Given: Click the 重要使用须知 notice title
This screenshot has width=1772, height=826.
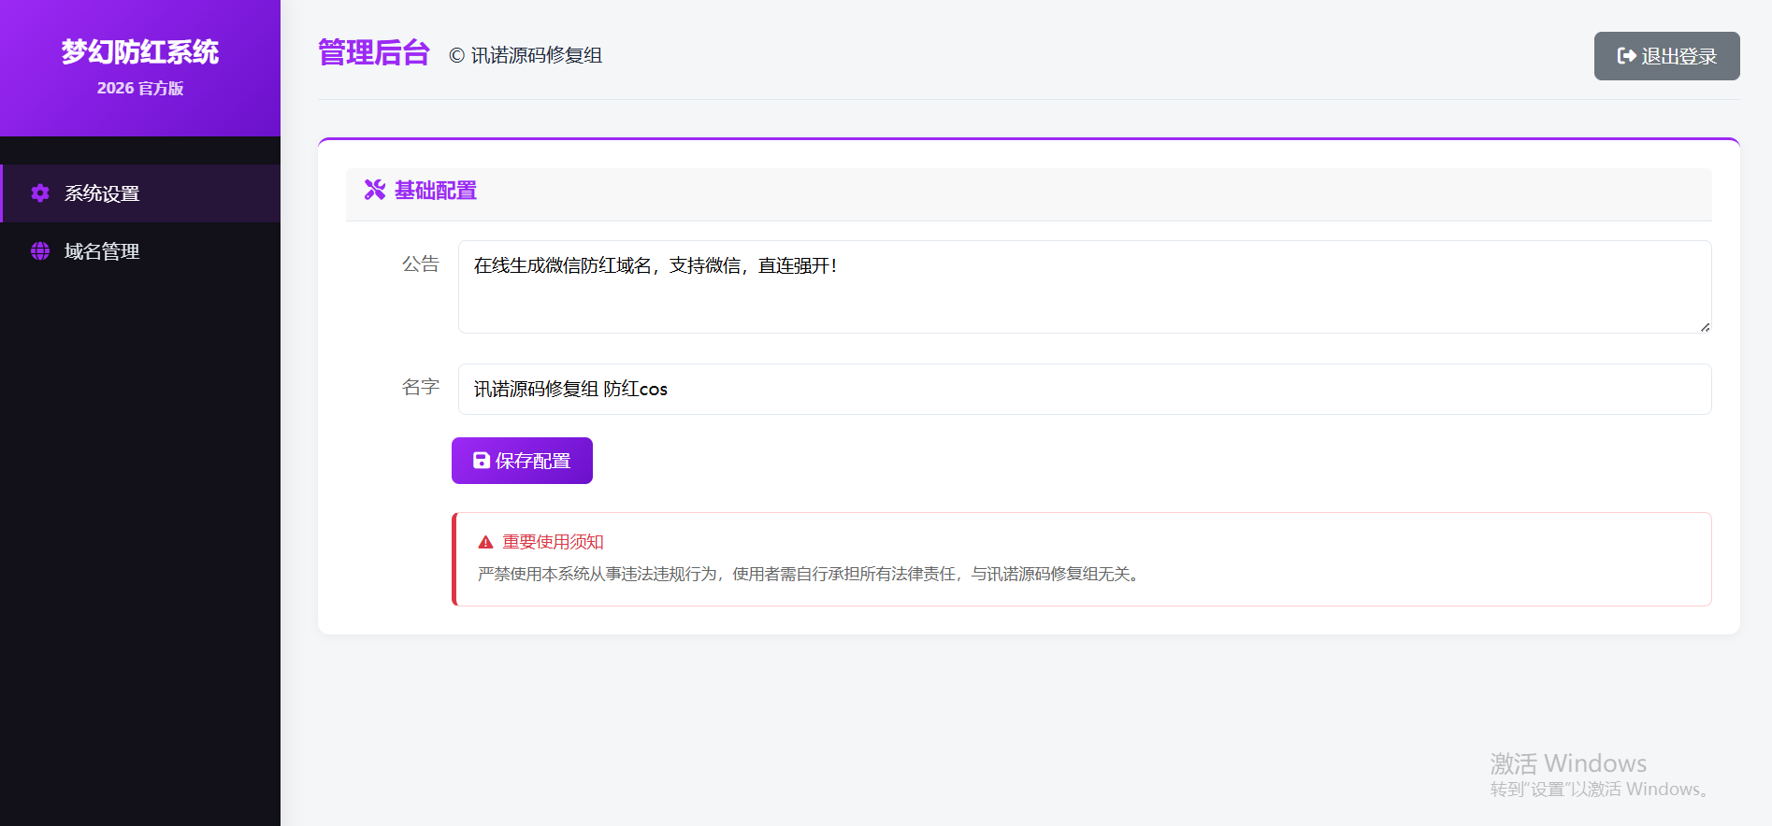Looking at the screenshot, I should 553,542.
